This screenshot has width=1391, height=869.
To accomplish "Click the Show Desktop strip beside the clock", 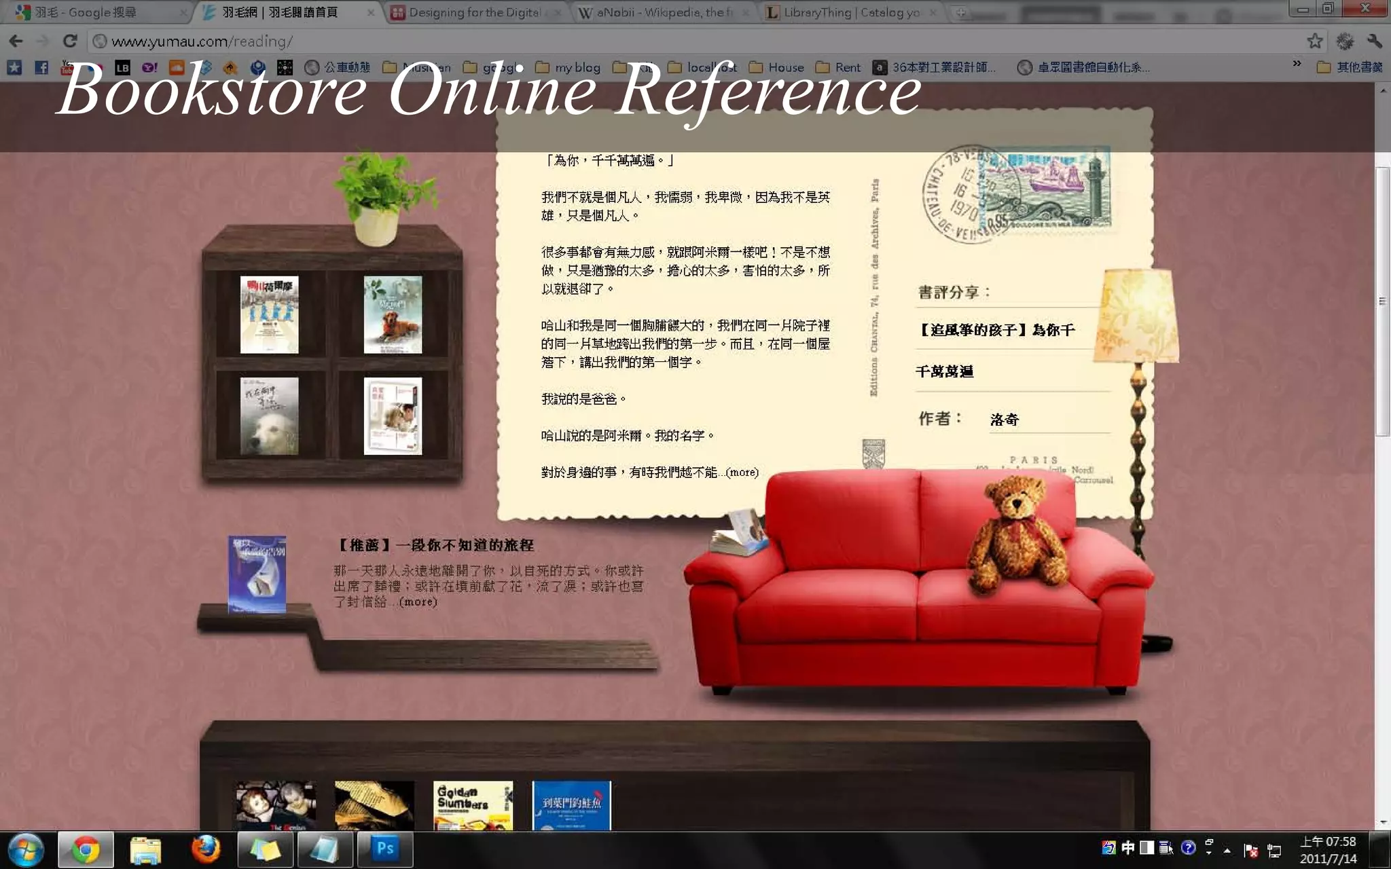I will (x=1379, y=850).
